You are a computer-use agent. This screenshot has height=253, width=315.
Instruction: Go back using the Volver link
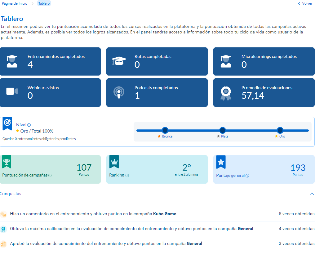coord(305,3)
